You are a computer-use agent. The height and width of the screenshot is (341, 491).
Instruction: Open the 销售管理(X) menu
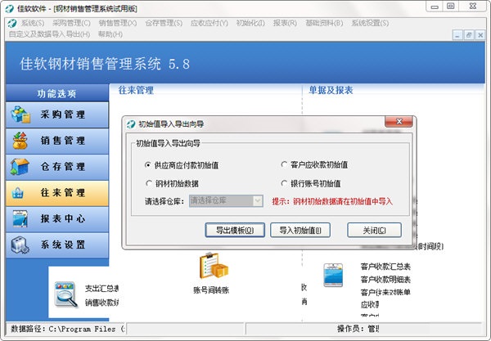point(118,23)
